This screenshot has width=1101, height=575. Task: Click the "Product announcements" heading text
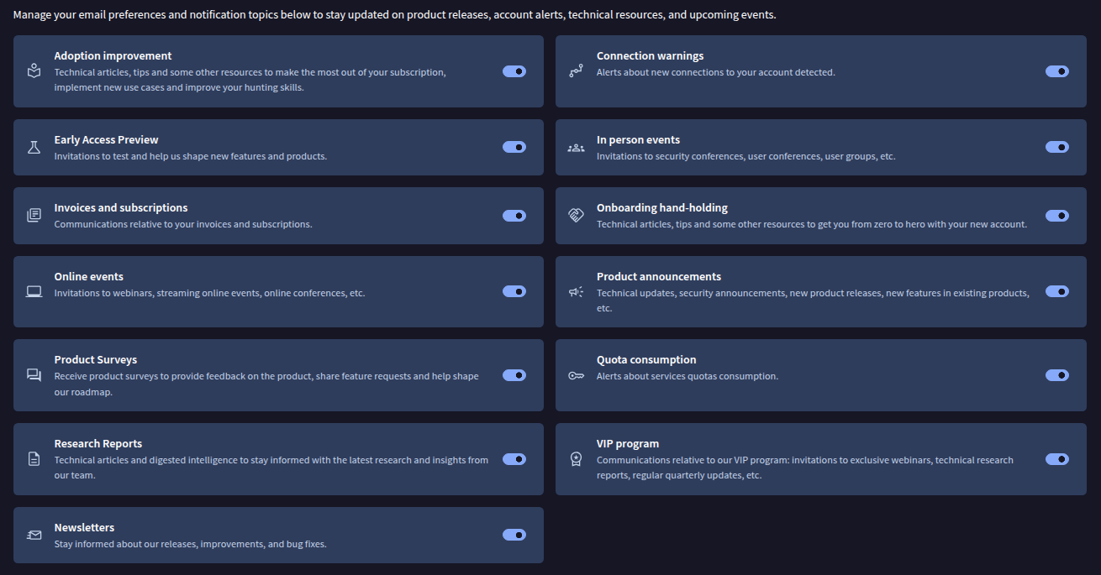(659, 276)
